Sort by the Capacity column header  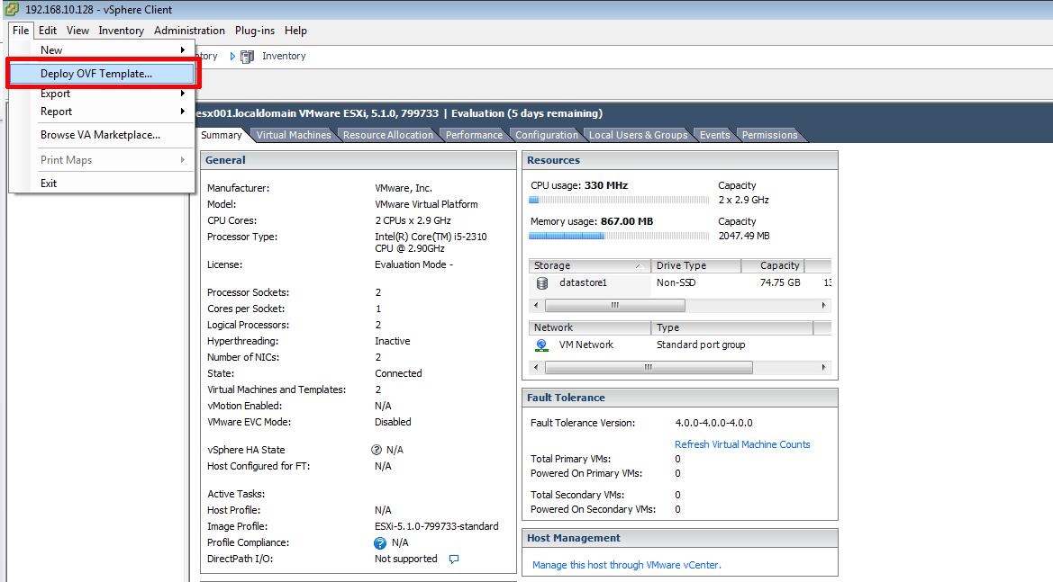click(x=772, y=265)
